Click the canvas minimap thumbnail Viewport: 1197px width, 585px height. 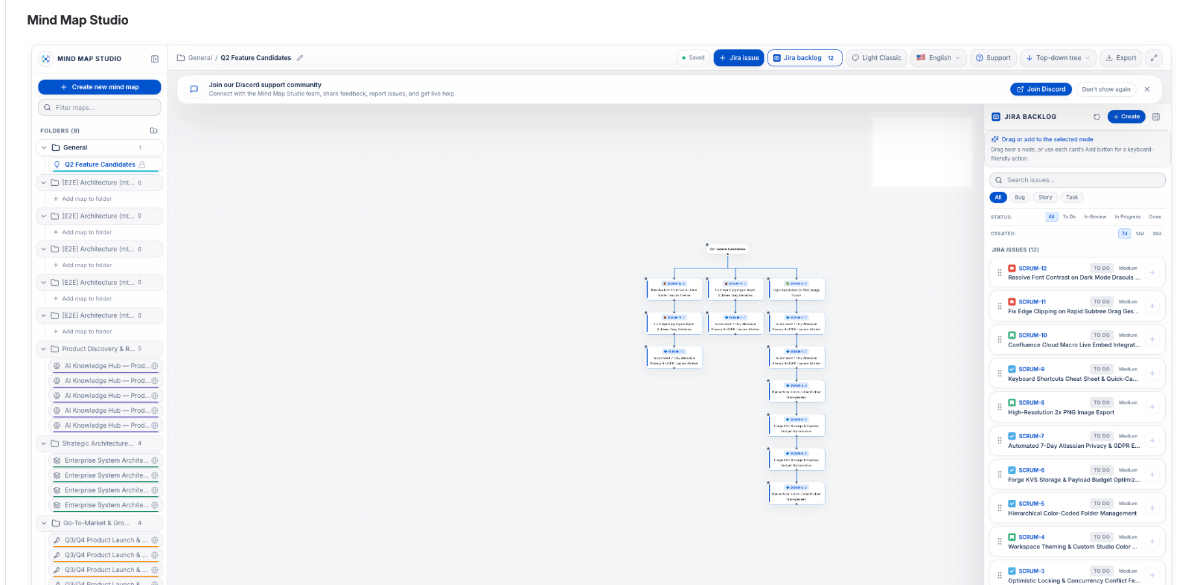point(922,151)
